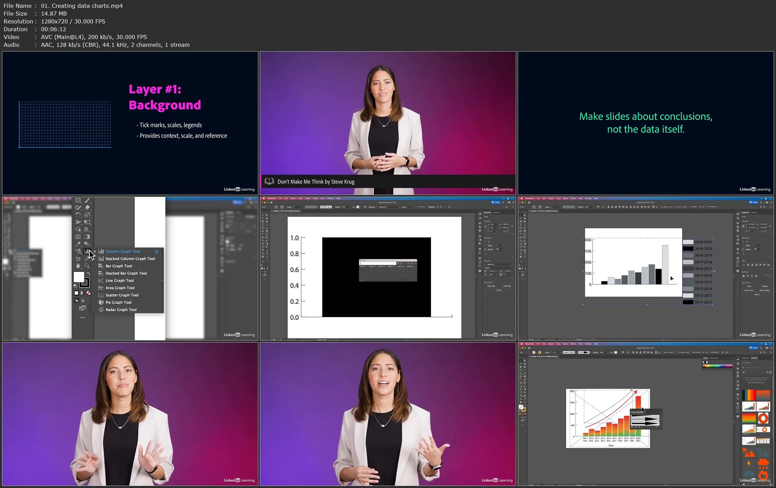Click the large Zoom magnifier tool
Image resolution: width=776 pixels, height=488 pixels.
[87, 266]
